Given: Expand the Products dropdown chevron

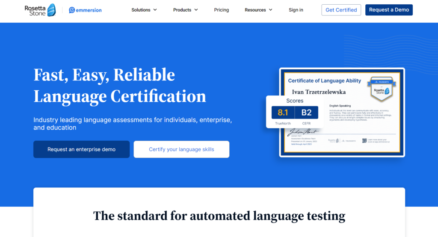Looking at the screenshot, I should point(196,10).
